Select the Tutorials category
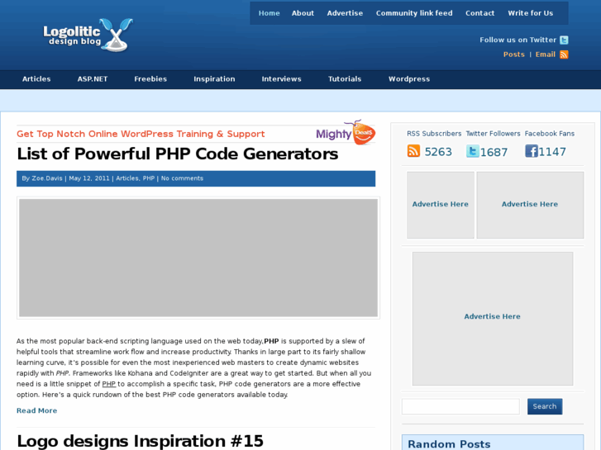Screen dimensions: 601x450 345,79
